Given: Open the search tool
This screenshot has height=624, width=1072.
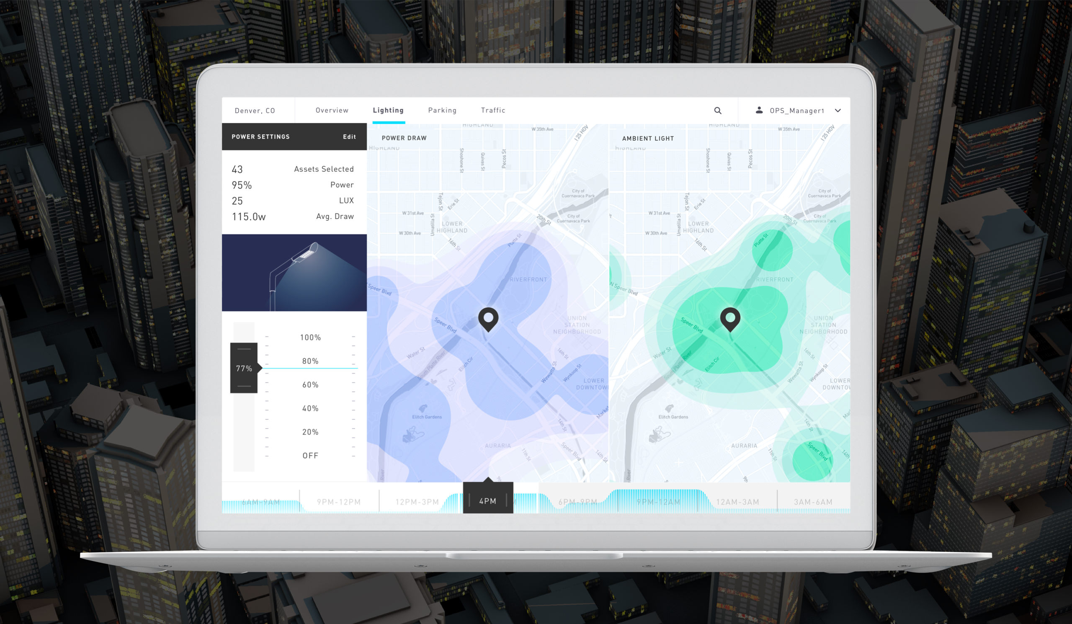Looking at the screenshot, I should [x=718, y=111].
